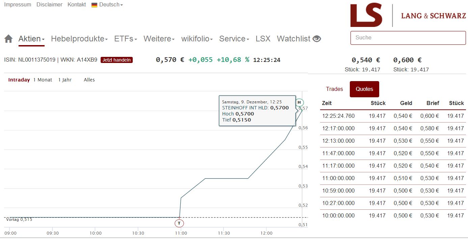
Task: Click the 10:59:00.000 quote row time
Action: pyautogui.click(x=338, y=191)
